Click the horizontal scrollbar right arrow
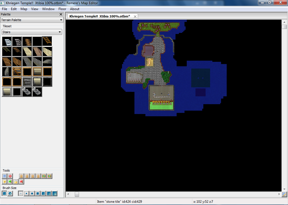Screen dimensions: 288x205 pos(279,194)
